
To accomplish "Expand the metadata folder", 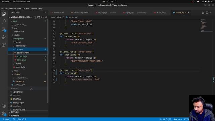I will 19,32.
